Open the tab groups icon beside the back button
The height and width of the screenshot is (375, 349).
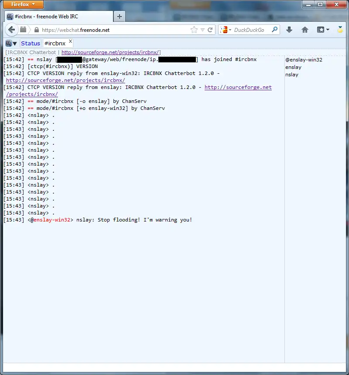tap(23, 30)
